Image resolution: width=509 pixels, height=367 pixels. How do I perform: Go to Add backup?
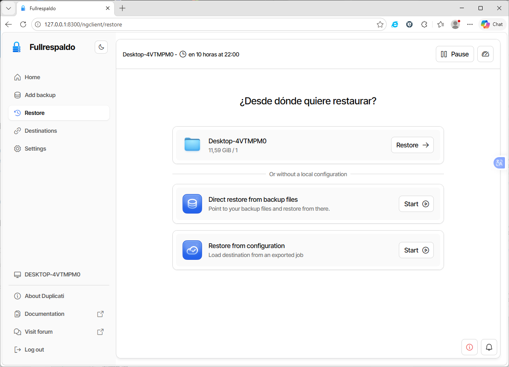pos(59,95)
